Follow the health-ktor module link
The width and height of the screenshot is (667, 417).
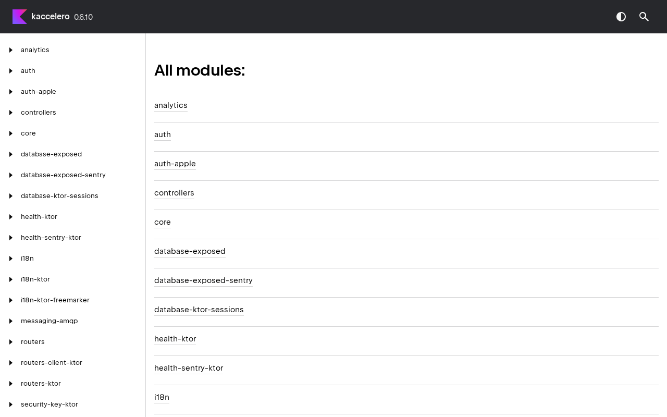click(175, 339)
